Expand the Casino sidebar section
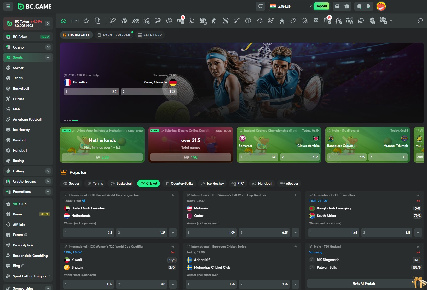 point(48,47)
